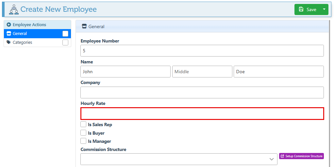334x167 pixels.
Task: Click the store icon in General sidebar item
Action: (x=9, y=33)
